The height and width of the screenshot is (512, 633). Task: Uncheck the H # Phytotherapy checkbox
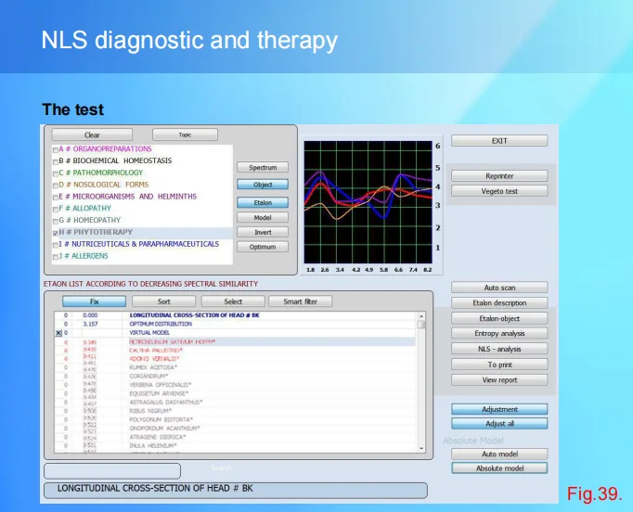coord(56,233)
